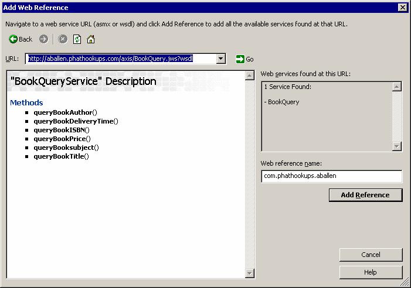
Task: Click the 'Methods' heading
Action: (26, 102)
